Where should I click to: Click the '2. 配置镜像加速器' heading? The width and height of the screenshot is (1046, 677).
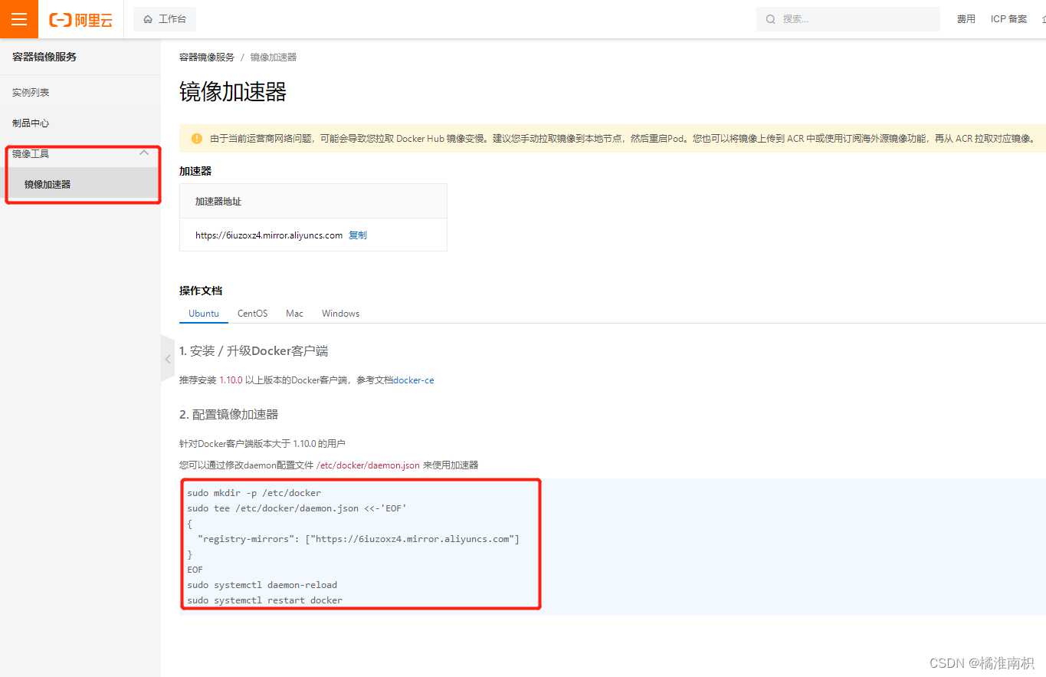click(x=228, y=415)
